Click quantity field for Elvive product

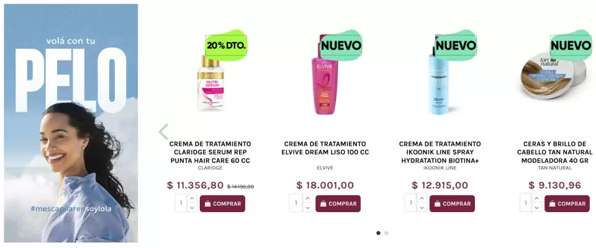coord(296,203)
